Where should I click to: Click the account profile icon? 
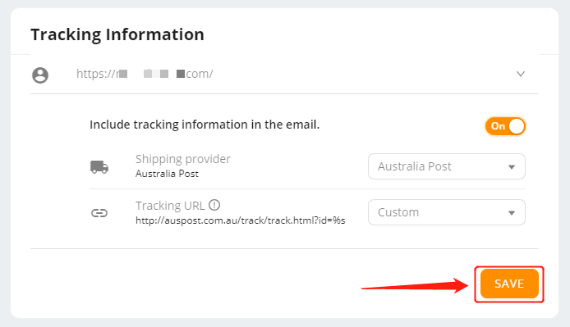tap(40, 75)
